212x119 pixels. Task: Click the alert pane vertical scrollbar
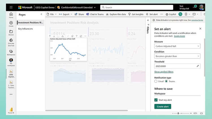pyautogui.click(x=204, y=57)
